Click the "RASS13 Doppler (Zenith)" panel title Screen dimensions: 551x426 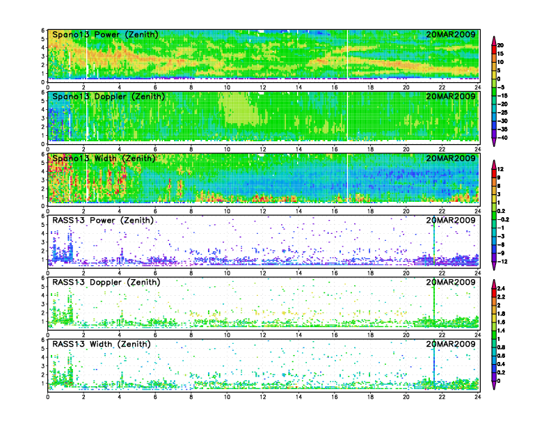[x=106, y=282]
